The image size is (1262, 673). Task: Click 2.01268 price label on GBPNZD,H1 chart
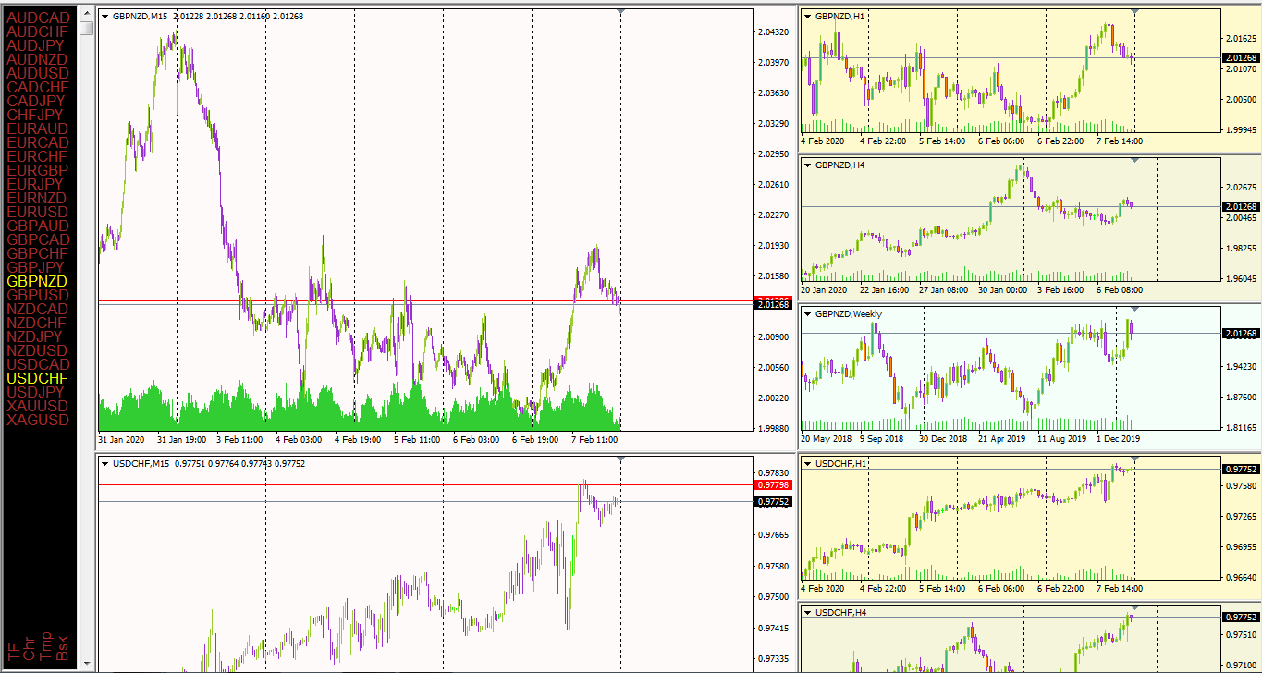tap(1241, 57)
